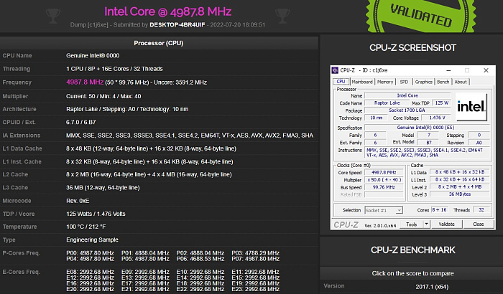Click the CPU-Z app icon in title bar
The height and width of the screenshot is (294, 503).
[335, 70]
